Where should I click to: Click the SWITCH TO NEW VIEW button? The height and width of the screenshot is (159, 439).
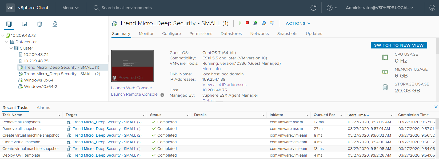coord(399,45)
